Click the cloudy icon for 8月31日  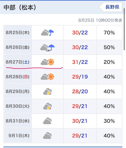point(47,121)
